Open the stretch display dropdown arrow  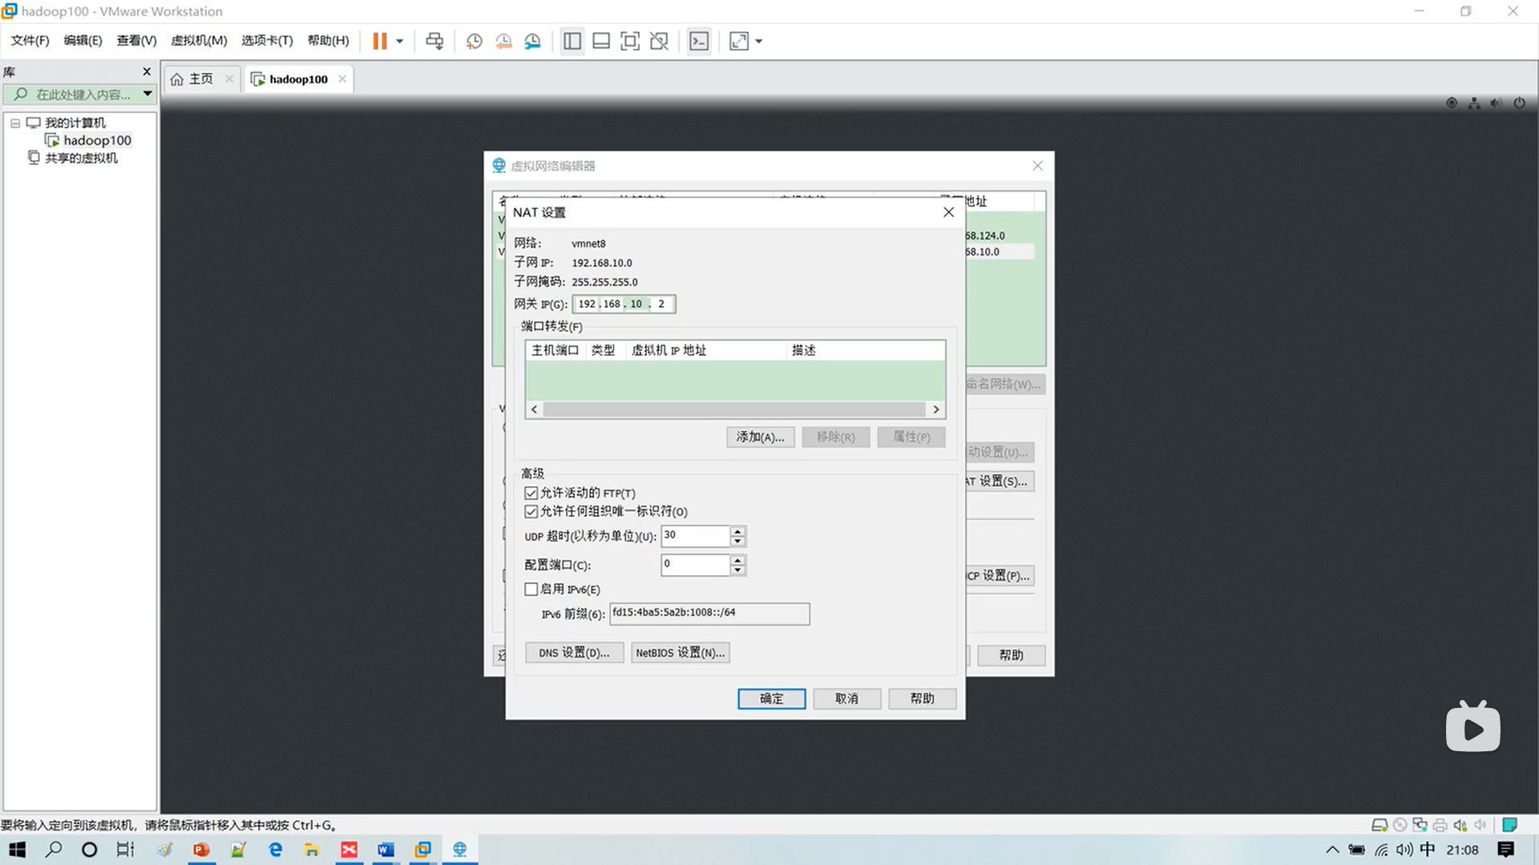(x=758, y=41)
